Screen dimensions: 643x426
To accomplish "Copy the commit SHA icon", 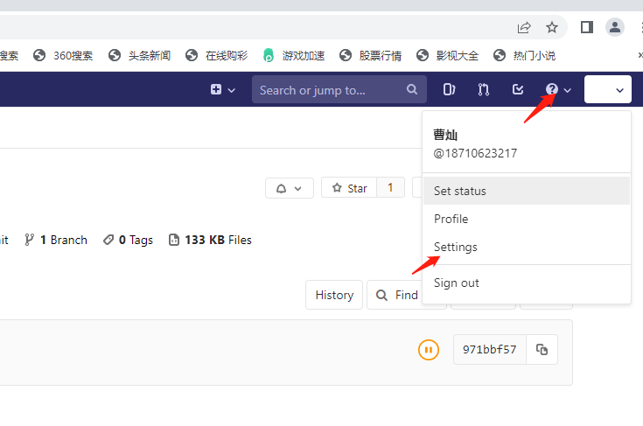I will [542, 349].
